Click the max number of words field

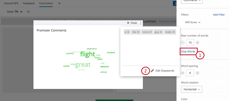(x=190, y=43)
